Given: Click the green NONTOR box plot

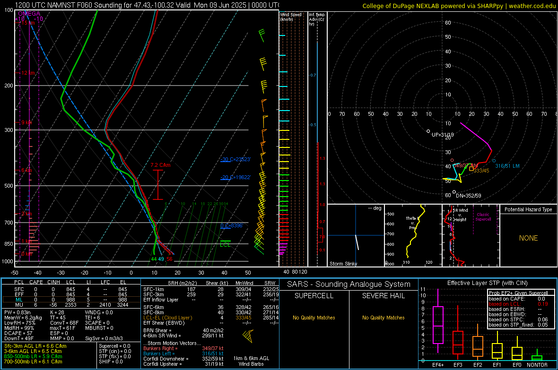Looking at the screenshot, I should [537, 356].
